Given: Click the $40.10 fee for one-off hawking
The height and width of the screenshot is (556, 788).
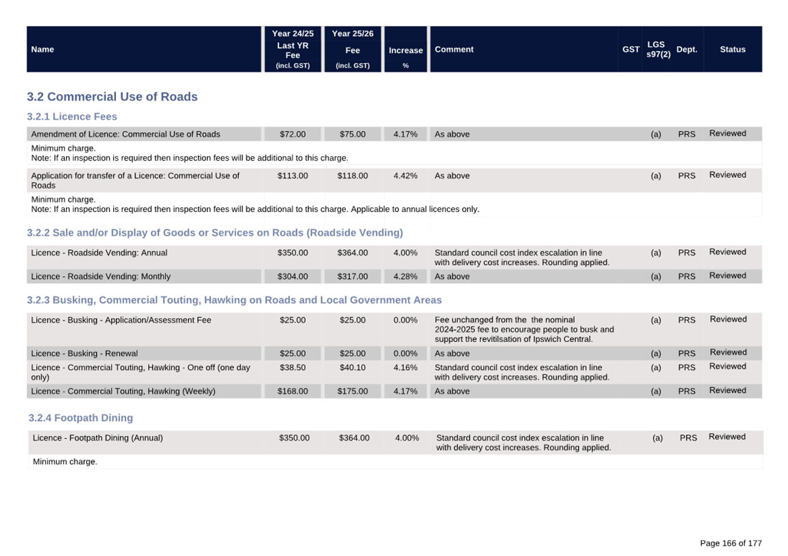Looking at the screenshot, I should pyautogui.click(x=352, y=368).
